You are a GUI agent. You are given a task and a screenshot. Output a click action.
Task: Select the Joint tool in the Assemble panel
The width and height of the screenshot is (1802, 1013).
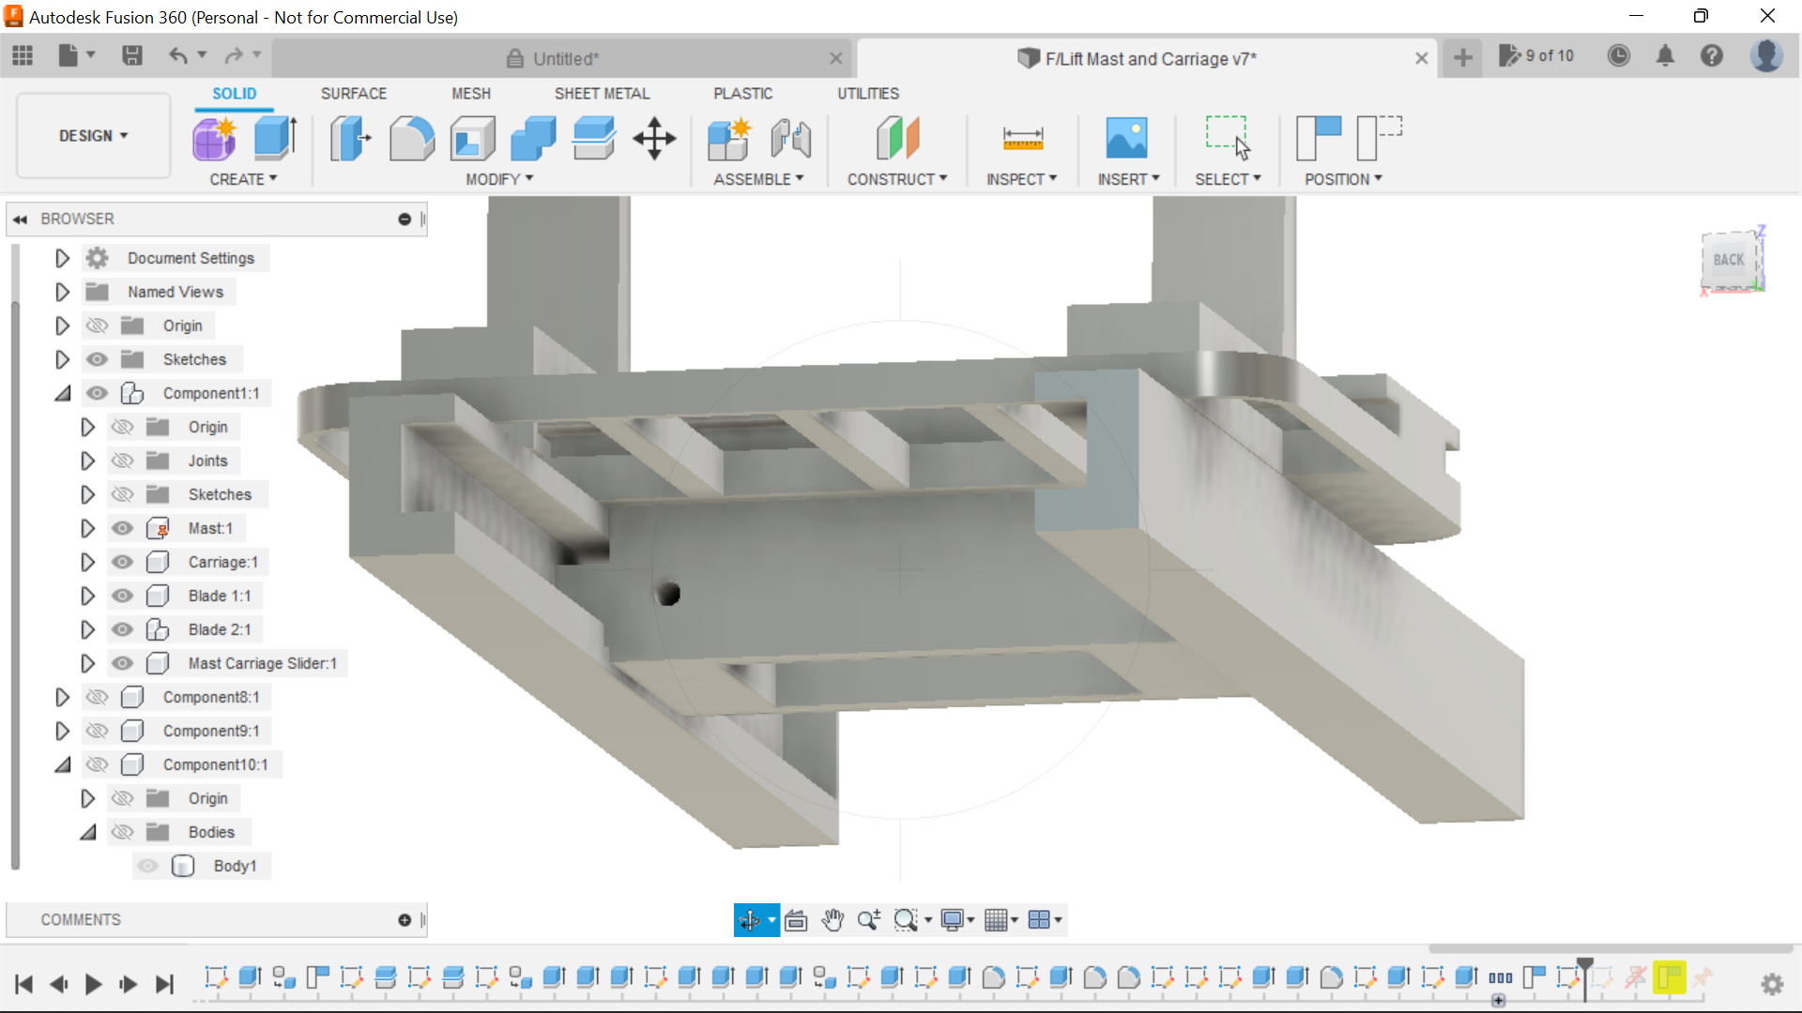[x=790, y=138]
